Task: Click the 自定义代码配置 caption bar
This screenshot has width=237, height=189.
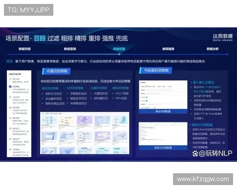Action: [x=163, y=148]
